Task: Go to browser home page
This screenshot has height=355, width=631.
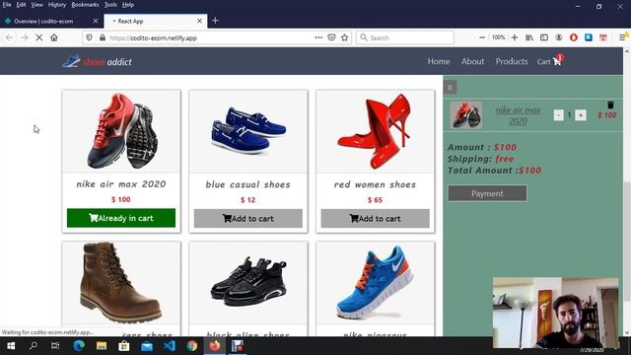Action: point(54,37)
